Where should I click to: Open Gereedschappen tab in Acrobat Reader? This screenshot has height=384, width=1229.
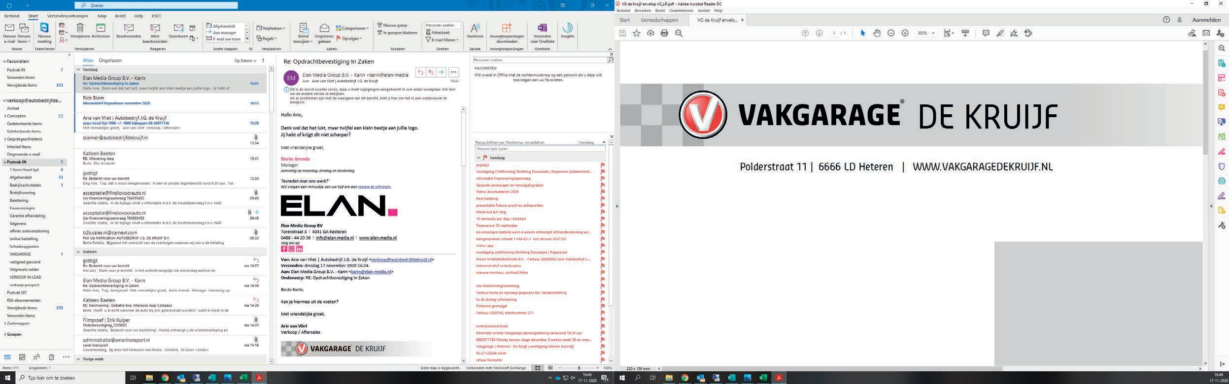coord(659,20)
